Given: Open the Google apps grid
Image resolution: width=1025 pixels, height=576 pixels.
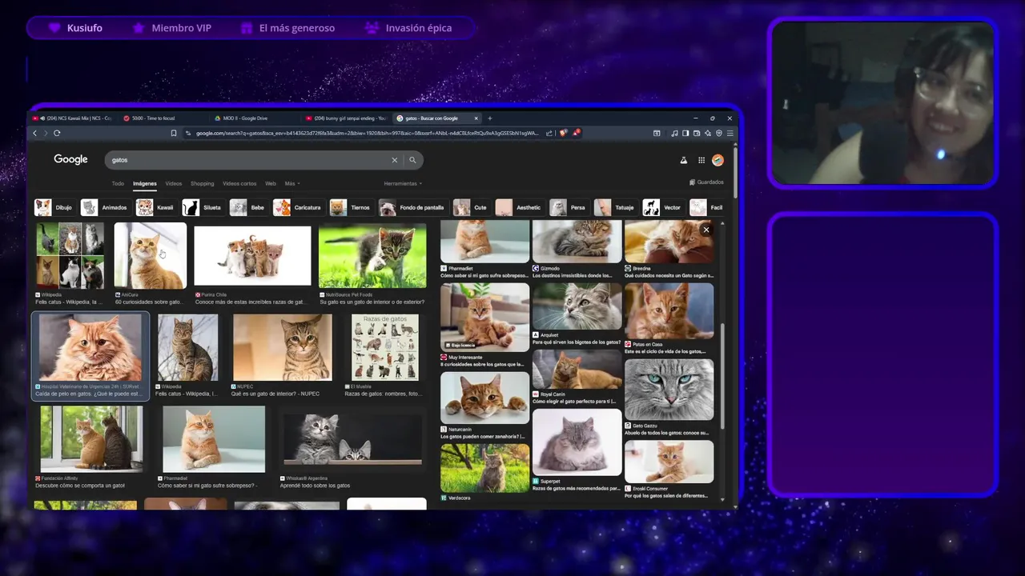Looking at the screenshot, I should tap(701, 160).
